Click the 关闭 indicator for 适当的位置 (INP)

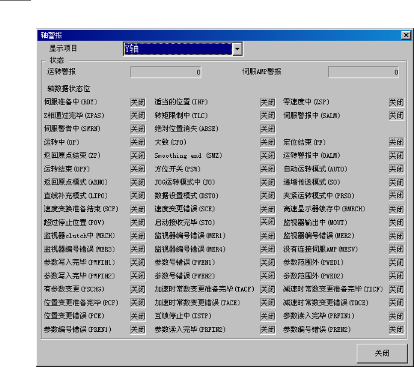[268, 102]
